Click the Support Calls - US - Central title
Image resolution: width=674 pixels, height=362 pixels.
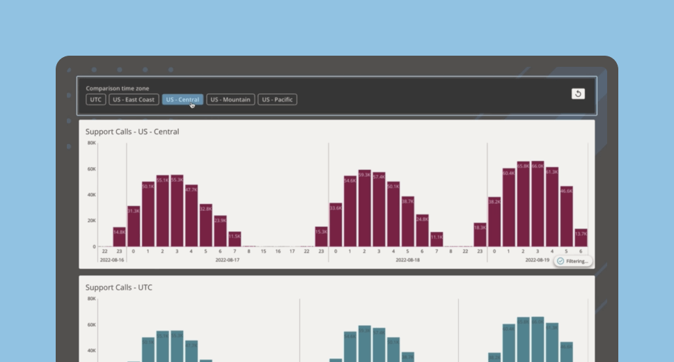tap(132, 132)
